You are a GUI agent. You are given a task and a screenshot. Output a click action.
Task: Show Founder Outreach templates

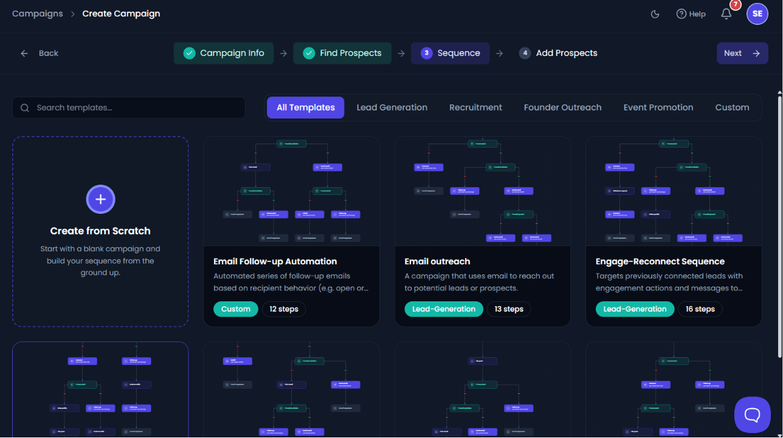562,108
